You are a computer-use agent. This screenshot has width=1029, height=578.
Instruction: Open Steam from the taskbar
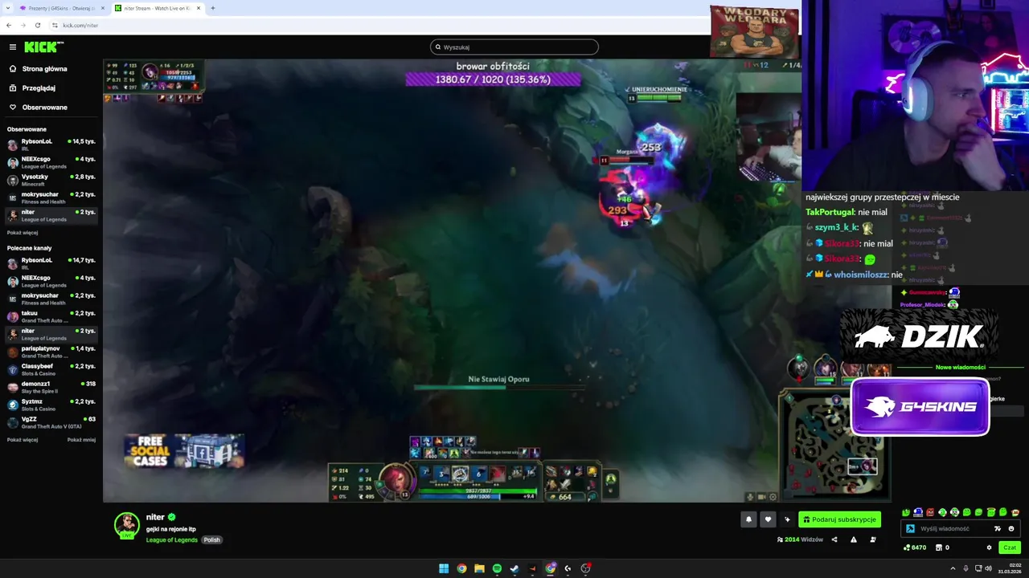tap(514, 568)
